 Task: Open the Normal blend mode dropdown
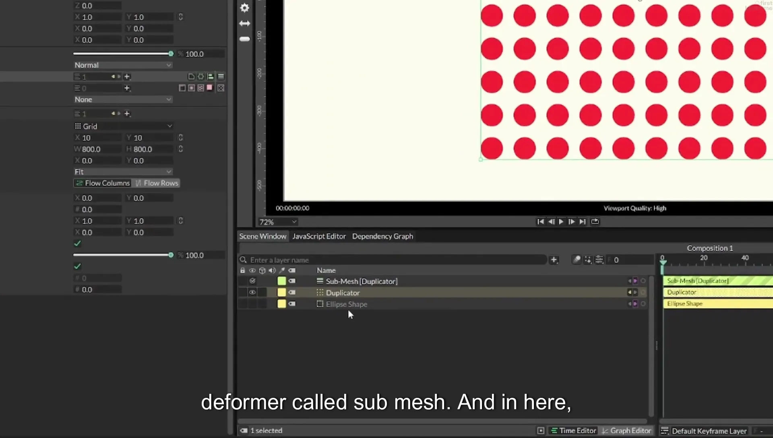pos(123,65)
